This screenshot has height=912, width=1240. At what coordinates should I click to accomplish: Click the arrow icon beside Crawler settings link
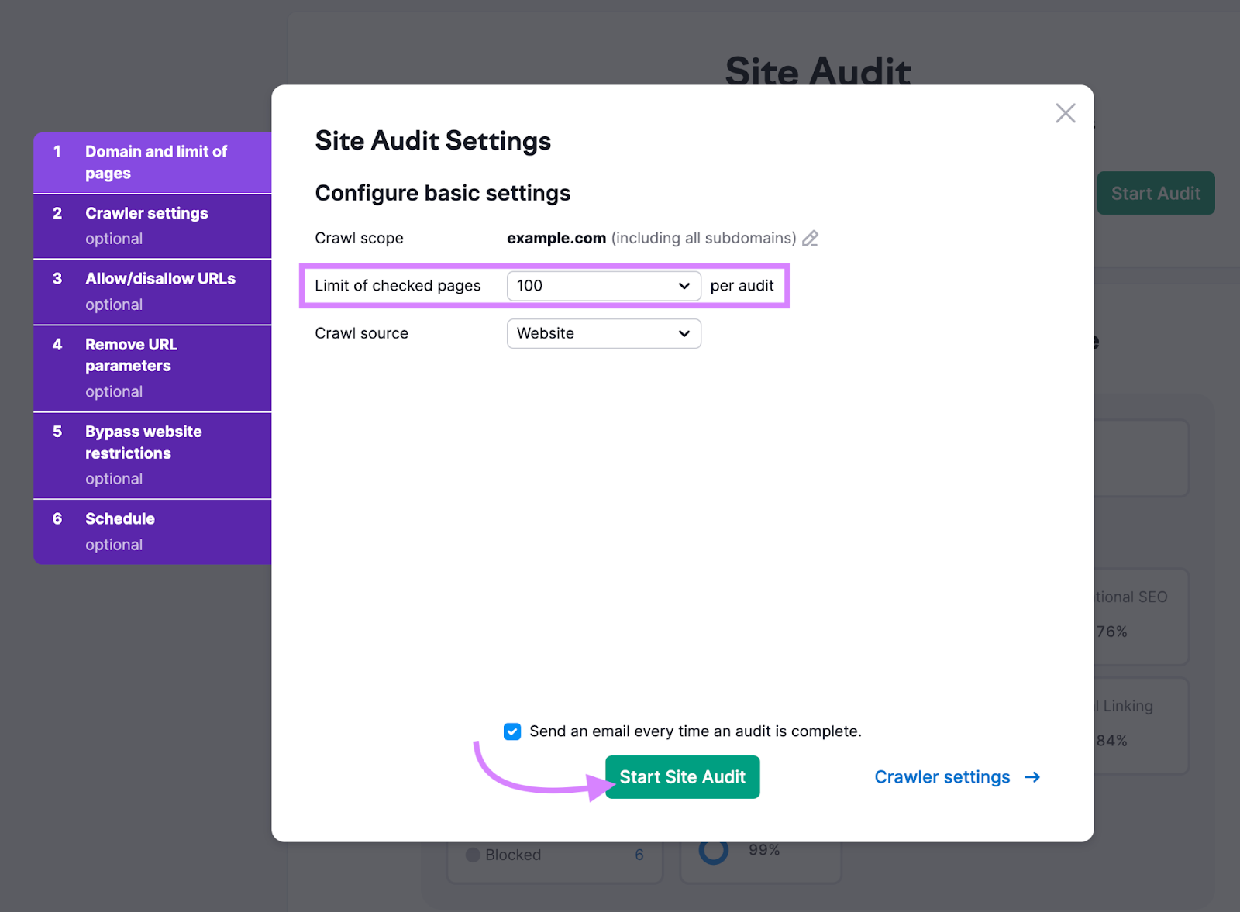tap(1033, 777)
